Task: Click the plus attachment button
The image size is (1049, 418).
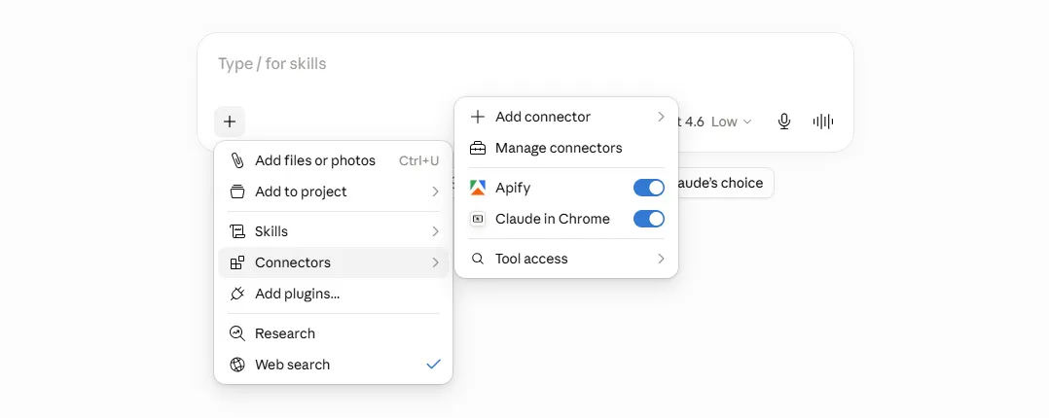Action: point(230,122)
